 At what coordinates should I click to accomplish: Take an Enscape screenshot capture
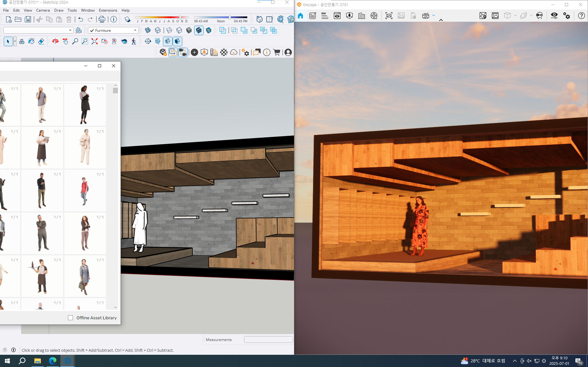[x=389, y=16]
